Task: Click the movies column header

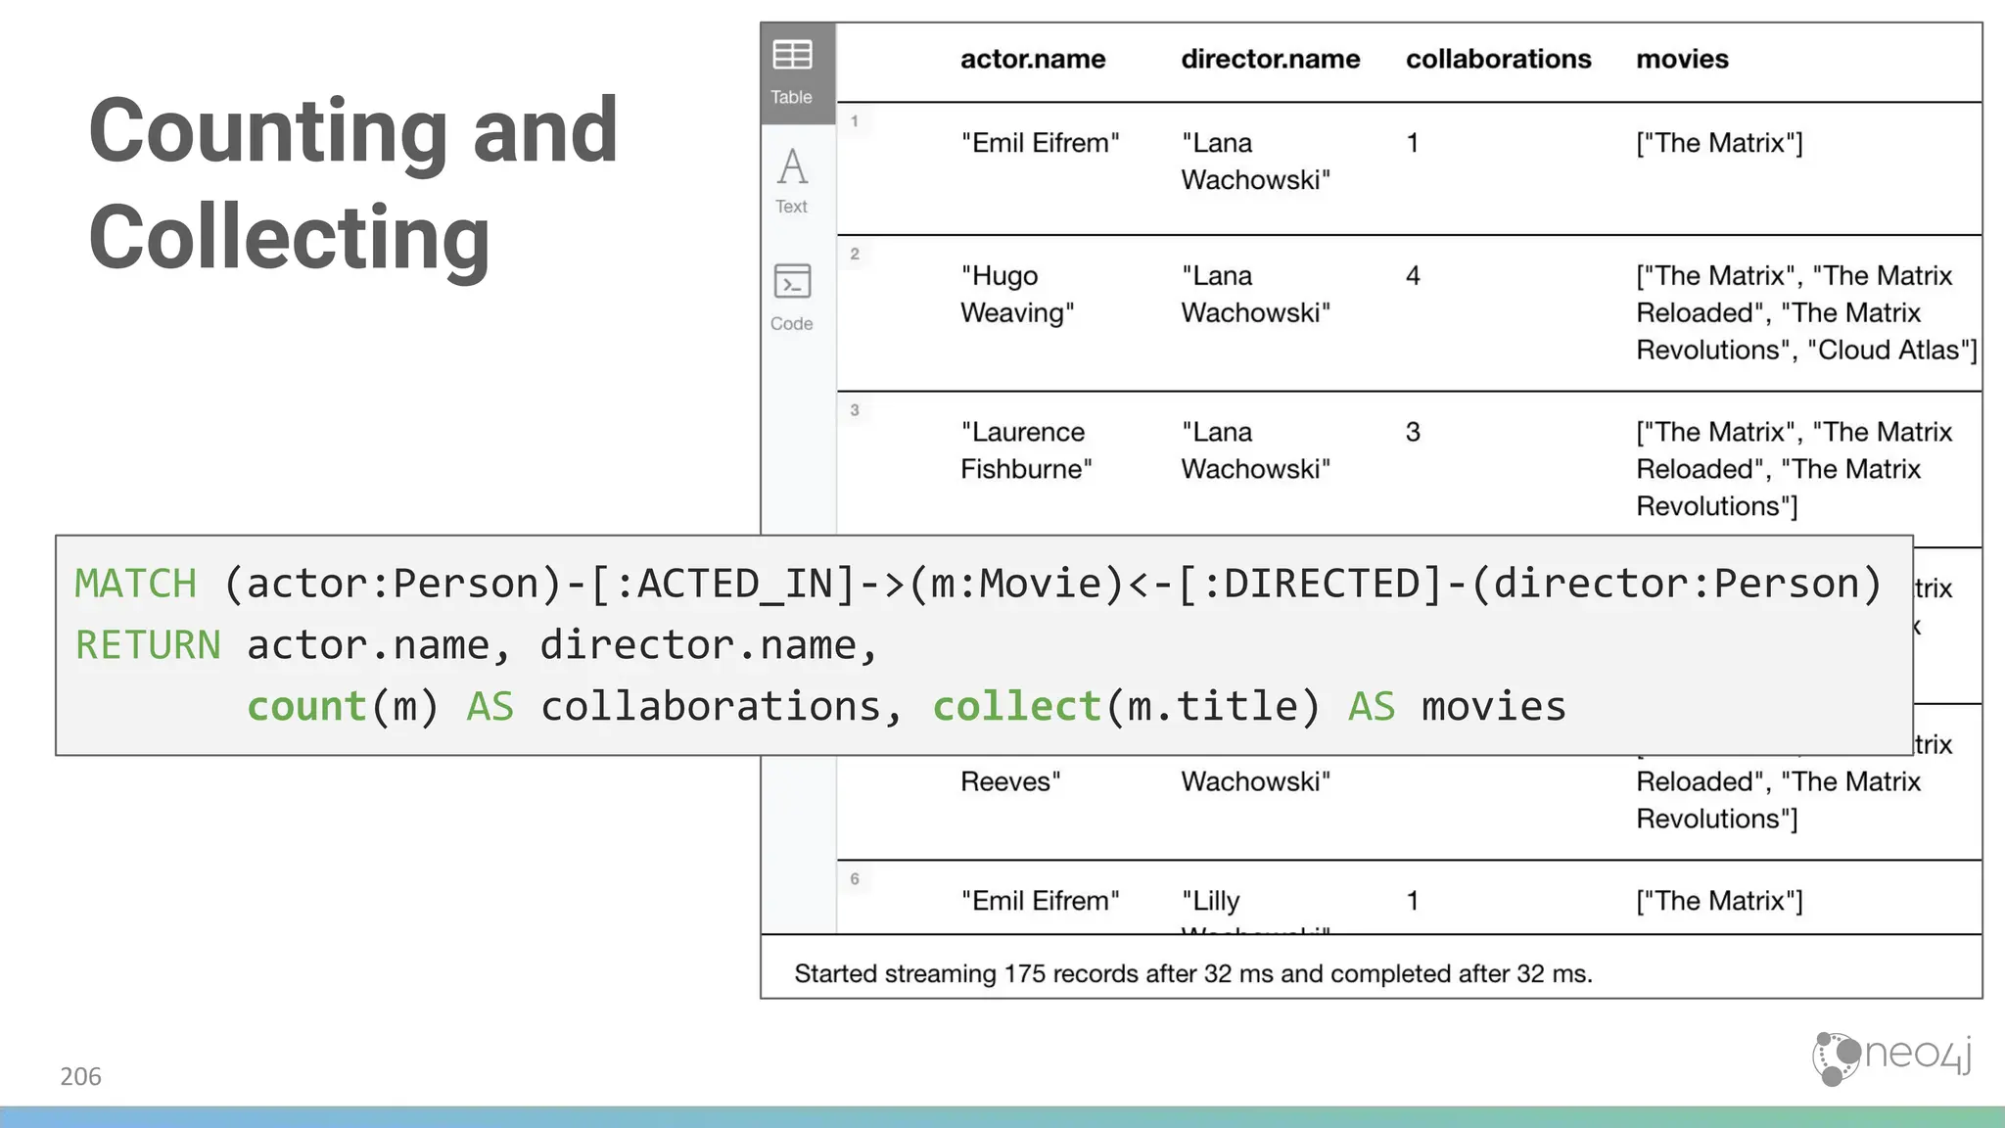Action: pyautogui.click(x=1682, y=60)
